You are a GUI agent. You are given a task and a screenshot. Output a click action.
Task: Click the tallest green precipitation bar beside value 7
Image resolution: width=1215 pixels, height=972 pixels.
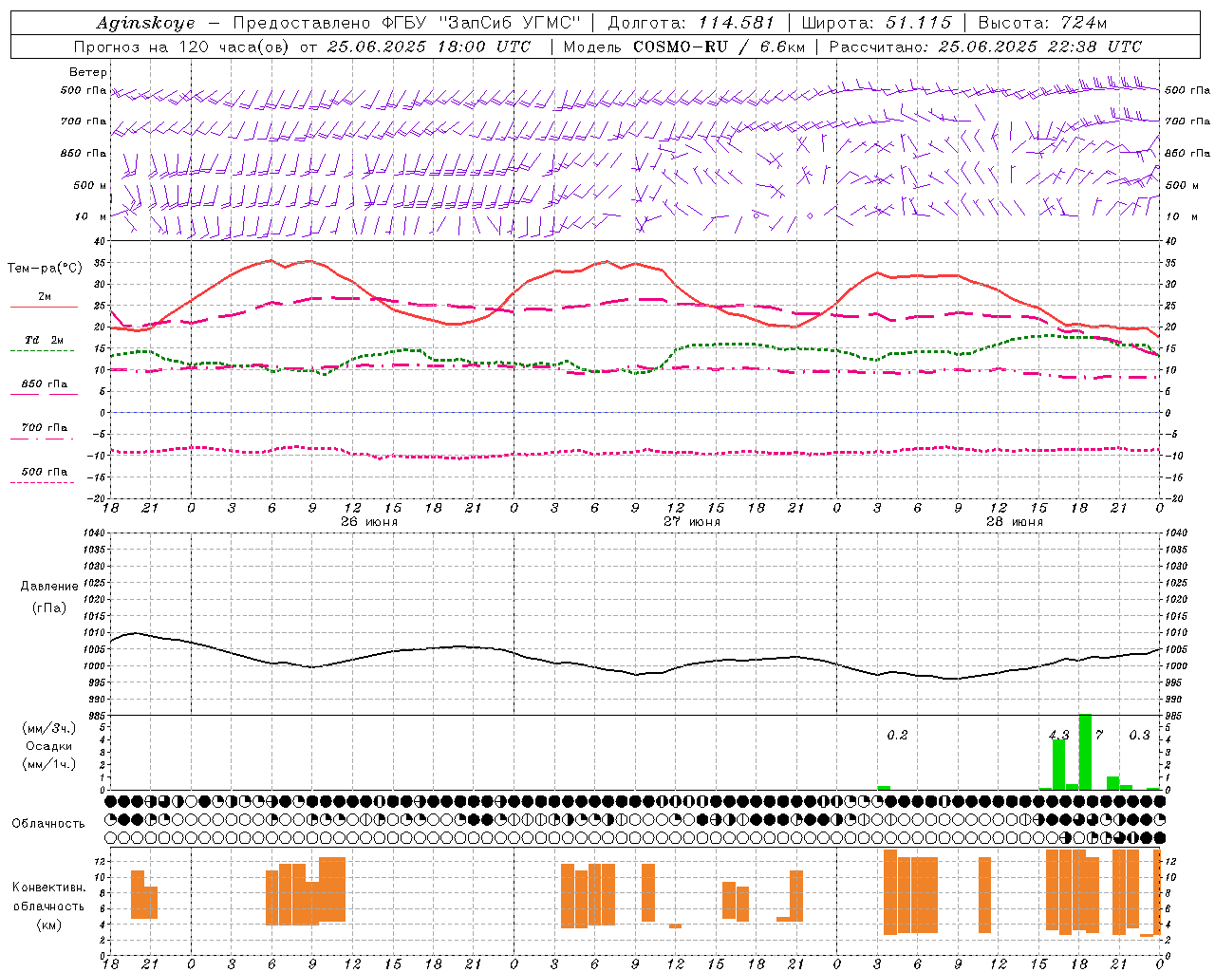tap(1085, 752)
